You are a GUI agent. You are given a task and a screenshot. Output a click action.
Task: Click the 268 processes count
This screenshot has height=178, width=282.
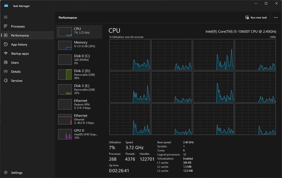(x=113, y=159)
